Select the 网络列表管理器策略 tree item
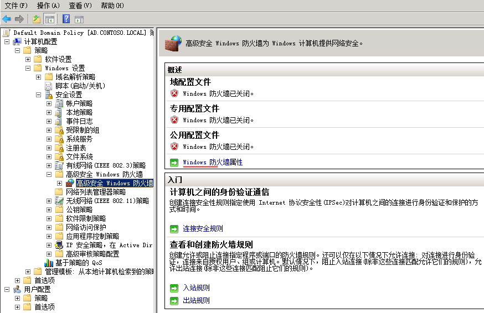Viewport: 484px width, 313px height. coord(96,192)
